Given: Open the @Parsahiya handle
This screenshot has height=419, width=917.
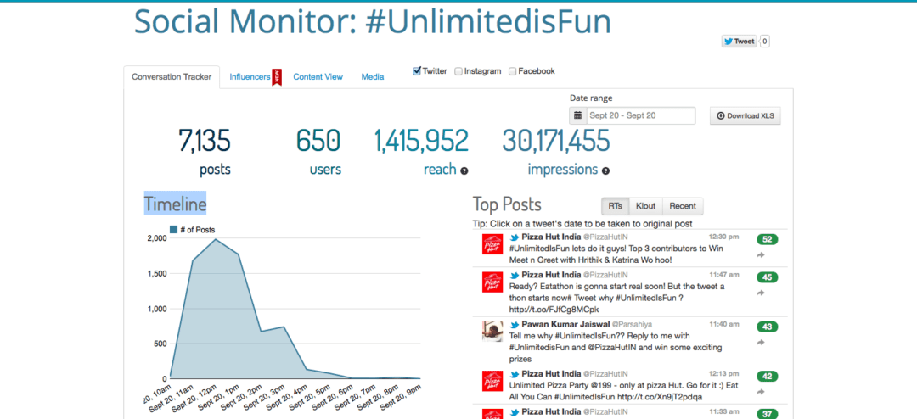Looking at the screenshot, I should (x=633, y=324).
